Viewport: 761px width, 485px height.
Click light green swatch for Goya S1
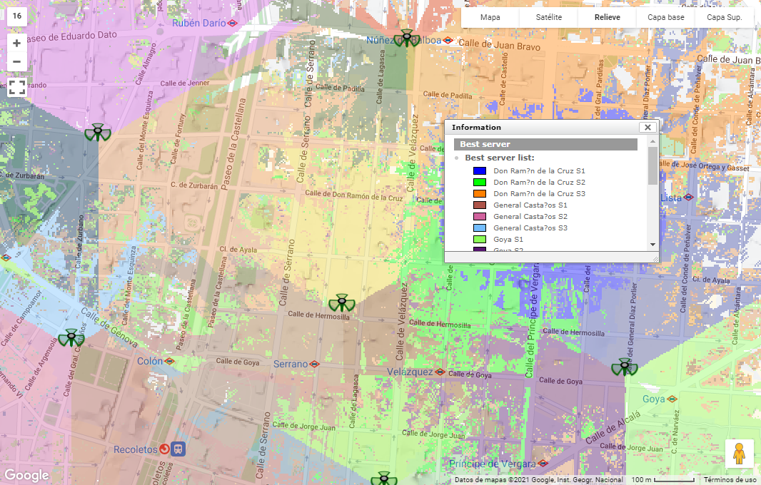480,239
